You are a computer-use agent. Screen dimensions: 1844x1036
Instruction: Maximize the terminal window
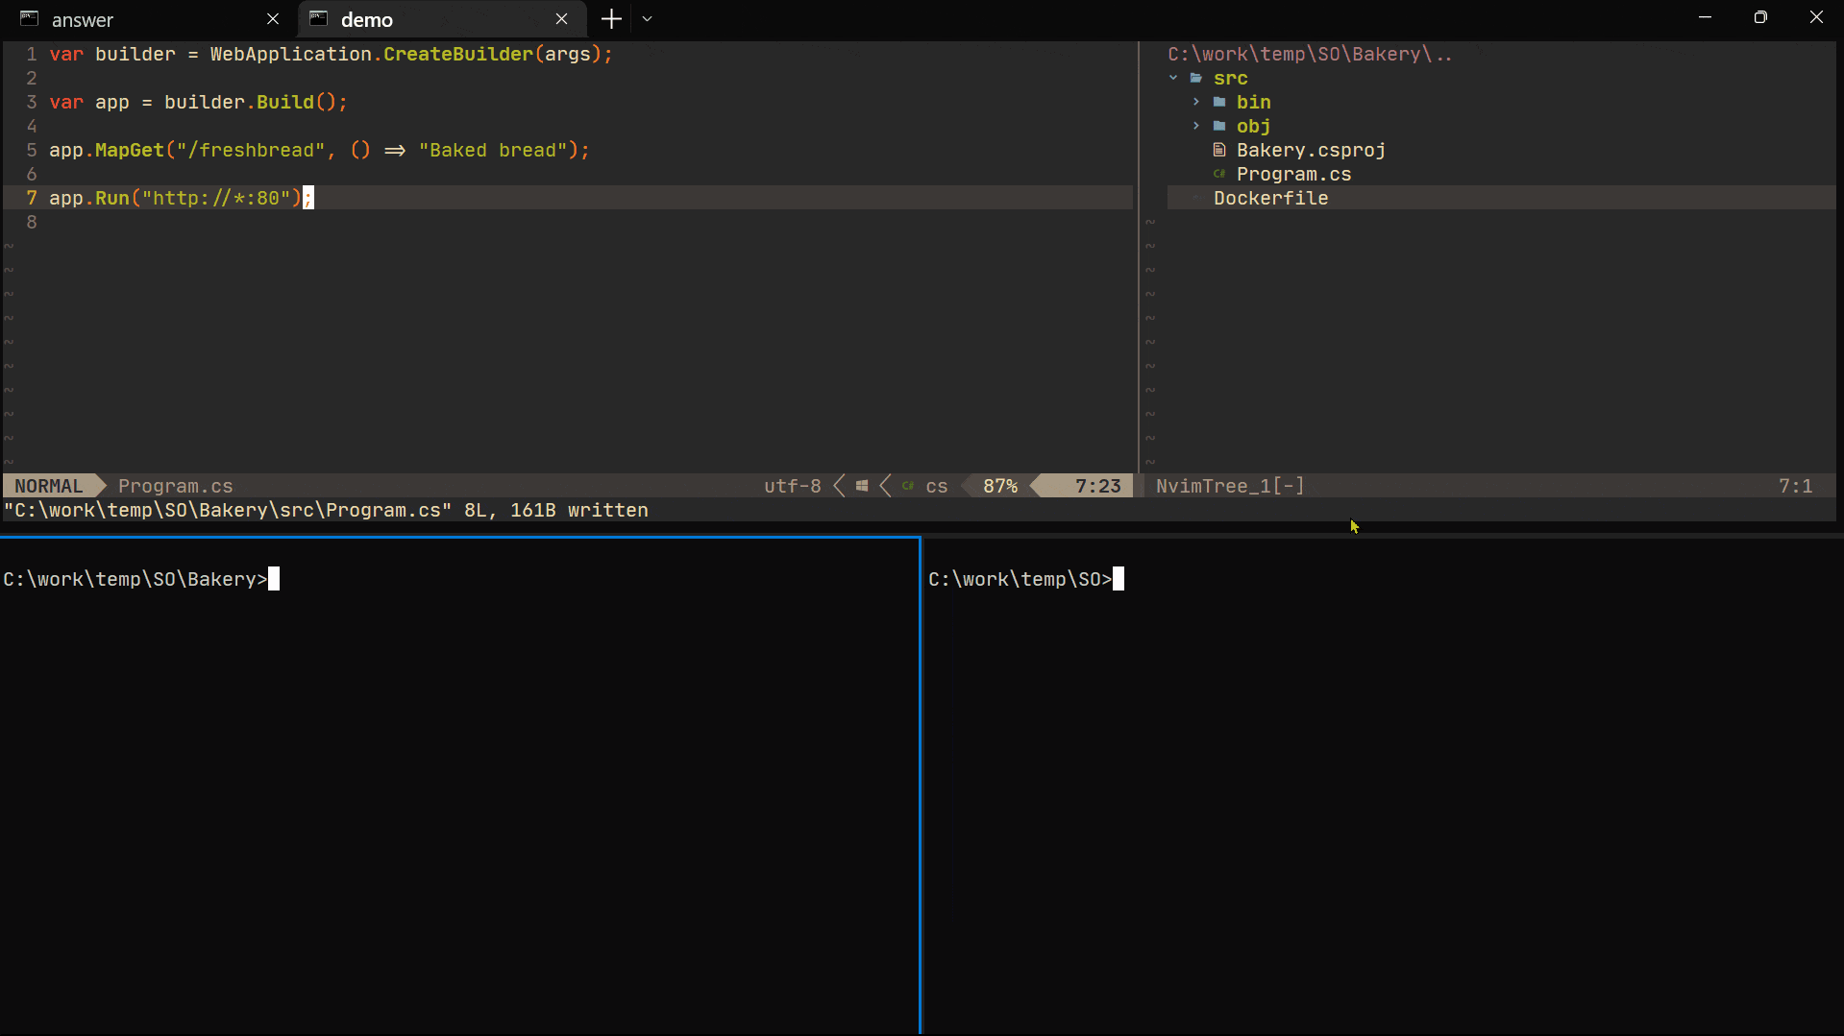click(x=1760, y=17)
